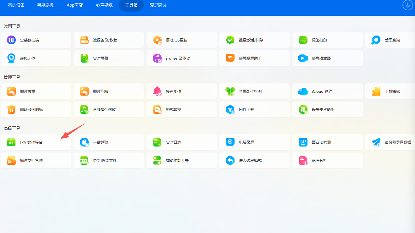Switch to the 我的设备 tab
The height and width of the screenshot is (233, 415).
(16, 5)
